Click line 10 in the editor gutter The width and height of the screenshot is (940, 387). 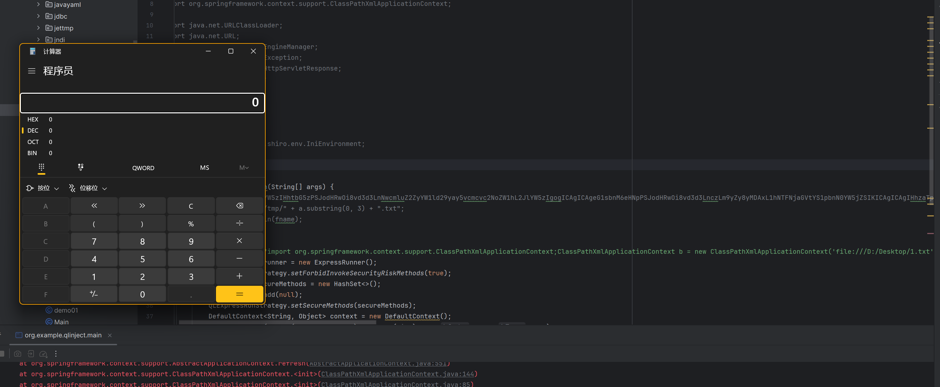150,25
